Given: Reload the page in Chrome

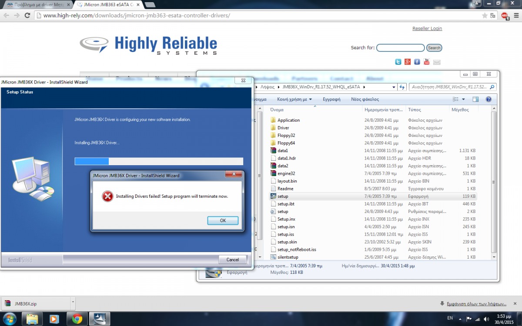Looking at the screenshot, I should pos(27,15).
